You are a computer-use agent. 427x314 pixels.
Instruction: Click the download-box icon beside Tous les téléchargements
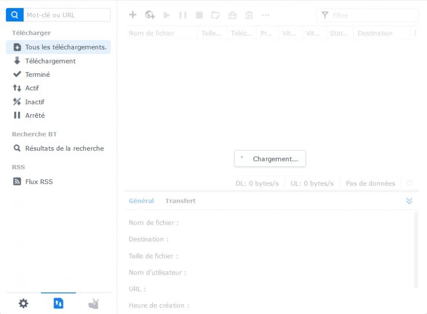(17, 47)
